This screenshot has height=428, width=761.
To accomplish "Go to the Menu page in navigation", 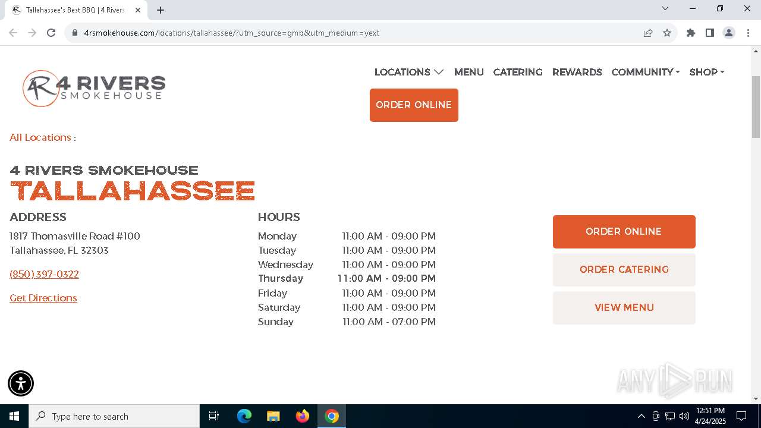I will click(469, 72).
